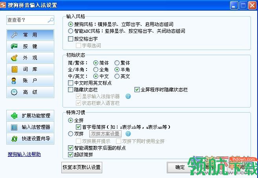
Task: Open the 常用 settings tab
Action: click(x=30, y=35)
